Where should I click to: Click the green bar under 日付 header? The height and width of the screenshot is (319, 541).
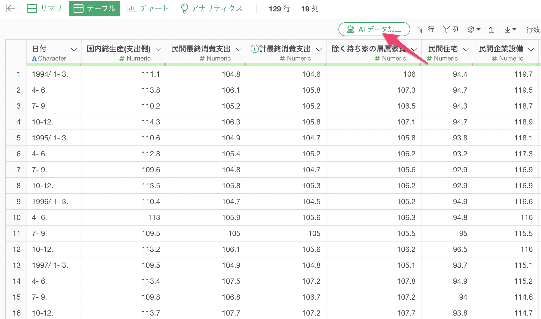click(53, 64)
